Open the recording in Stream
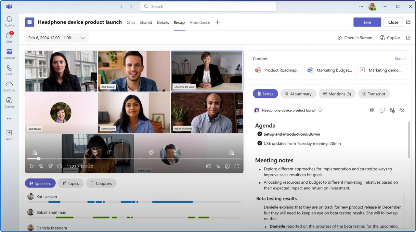The image size is (416, 232). click(355, 38)
